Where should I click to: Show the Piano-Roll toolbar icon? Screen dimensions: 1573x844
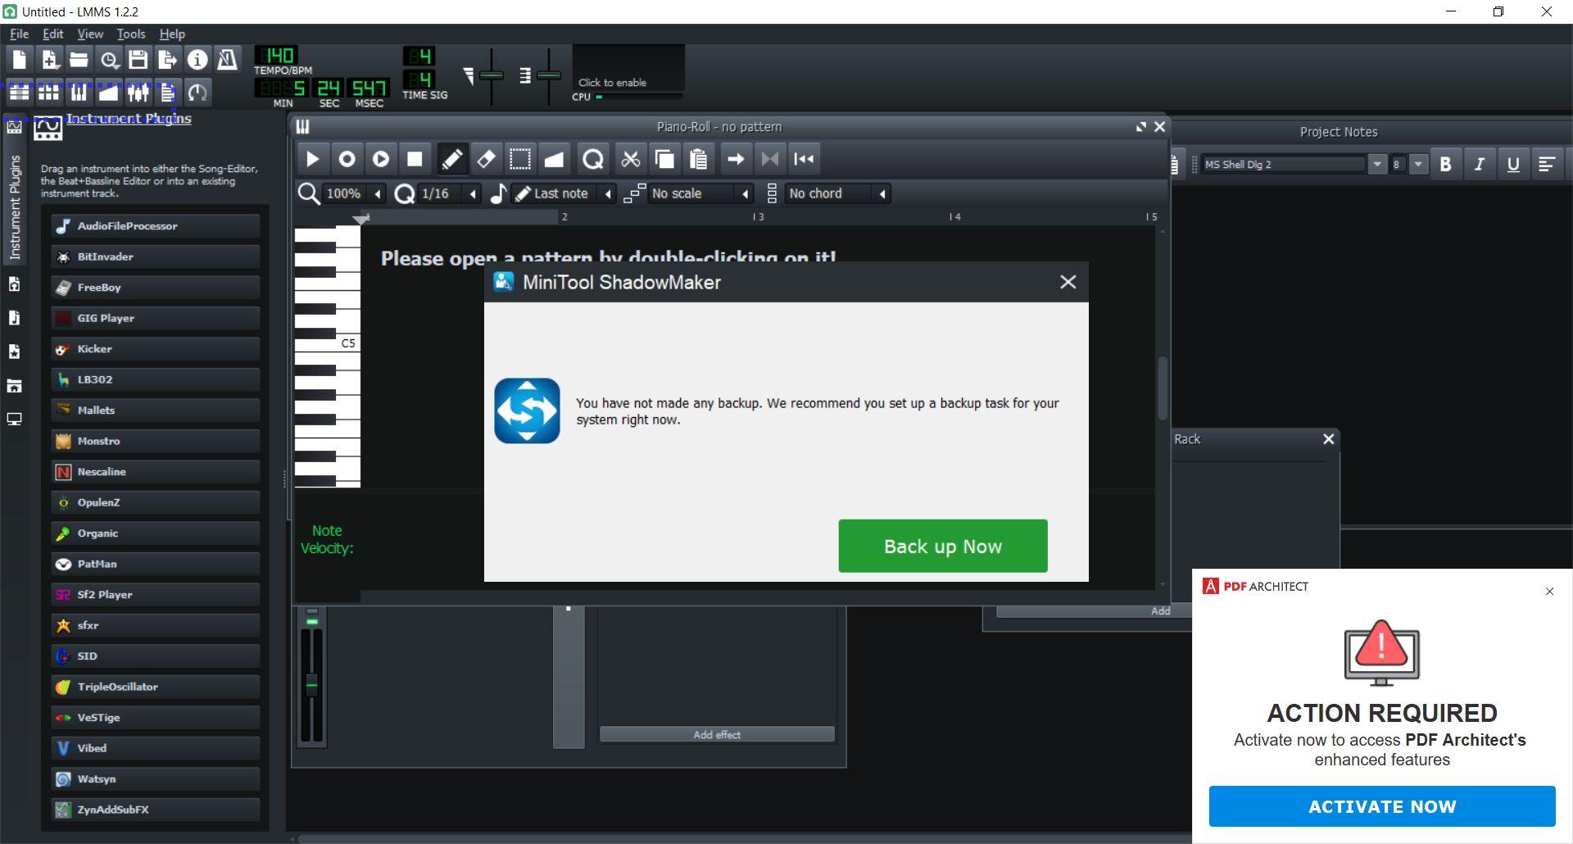tap(79, 92)
